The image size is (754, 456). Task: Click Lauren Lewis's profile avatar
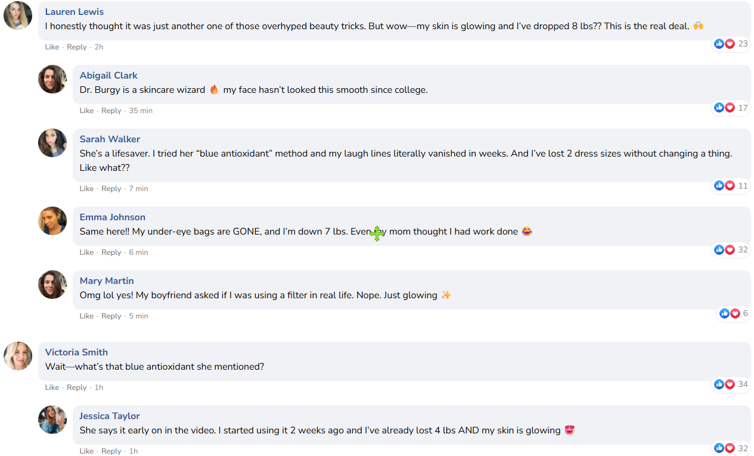coord(18,15)
